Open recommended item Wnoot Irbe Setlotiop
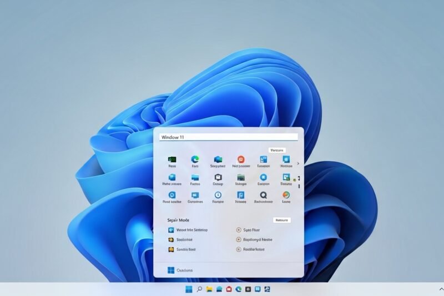 (188, 230)
